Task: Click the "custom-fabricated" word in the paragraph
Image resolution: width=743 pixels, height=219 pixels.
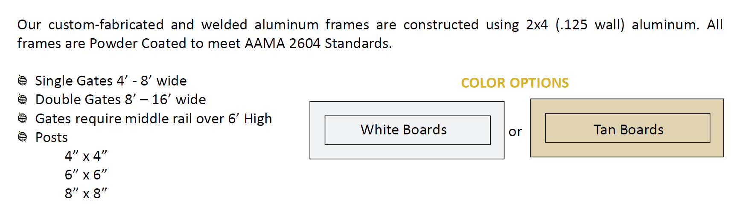Action: pyautogui.click(x=106, y=25)
